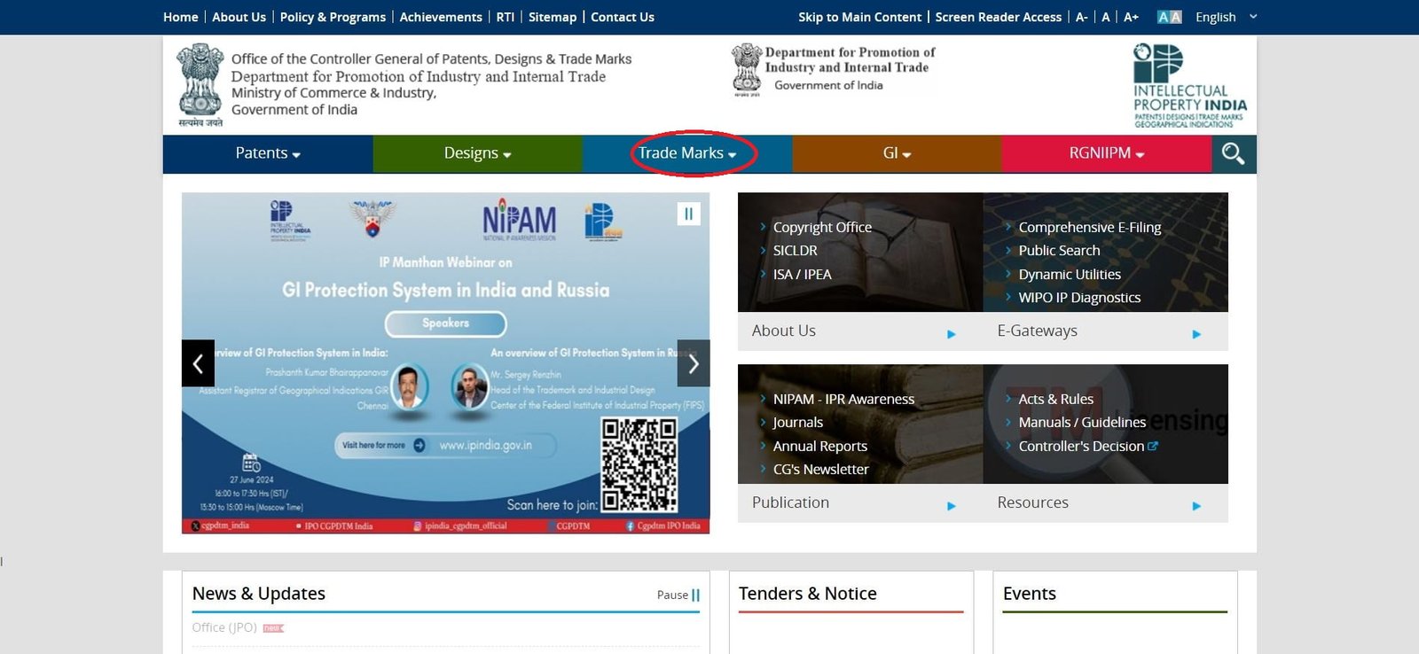Viewport: 1419px width, 654px height.
Task: Open the English language dropdown
Action: click(x=1226, y=17)
